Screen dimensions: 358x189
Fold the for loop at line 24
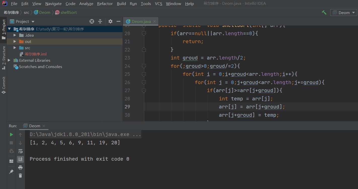[x=144, y=66]
